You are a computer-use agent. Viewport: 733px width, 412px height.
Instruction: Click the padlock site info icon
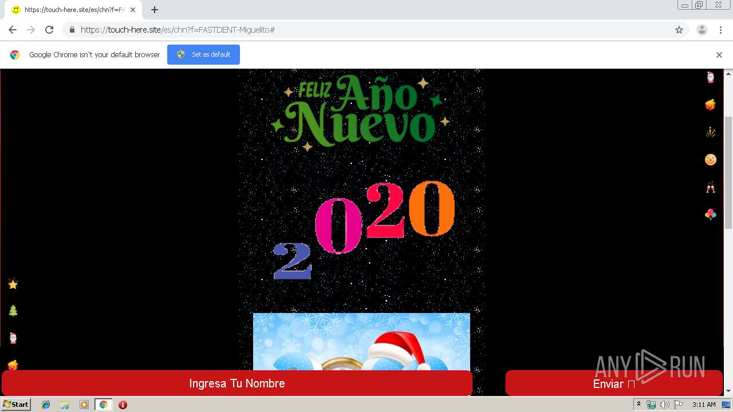(72, 30)
